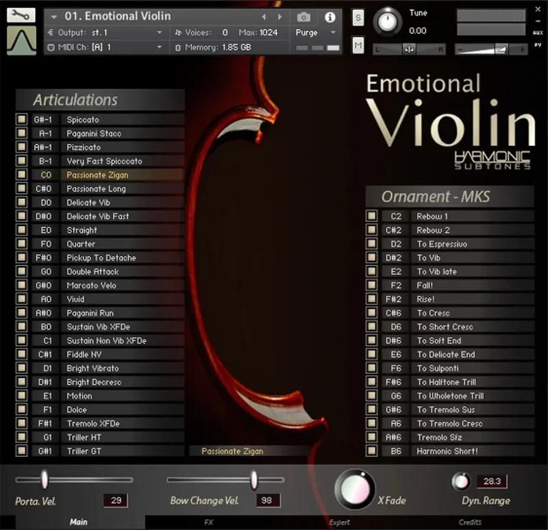Open the camera snapshot view
This screenshot has height=530, width=548.
[303, 16]
